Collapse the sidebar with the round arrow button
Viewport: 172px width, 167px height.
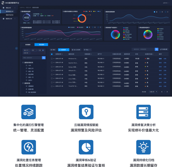click(x=16, y=48)
